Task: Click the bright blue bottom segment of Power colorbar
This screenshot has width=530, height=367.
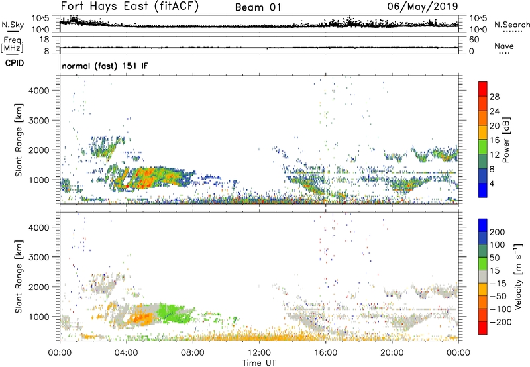Action: pos(483,190)
